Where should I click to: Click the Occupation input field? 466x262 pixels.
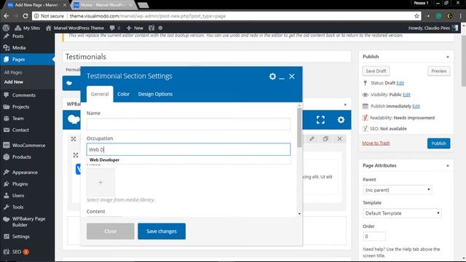click(189, 149)
